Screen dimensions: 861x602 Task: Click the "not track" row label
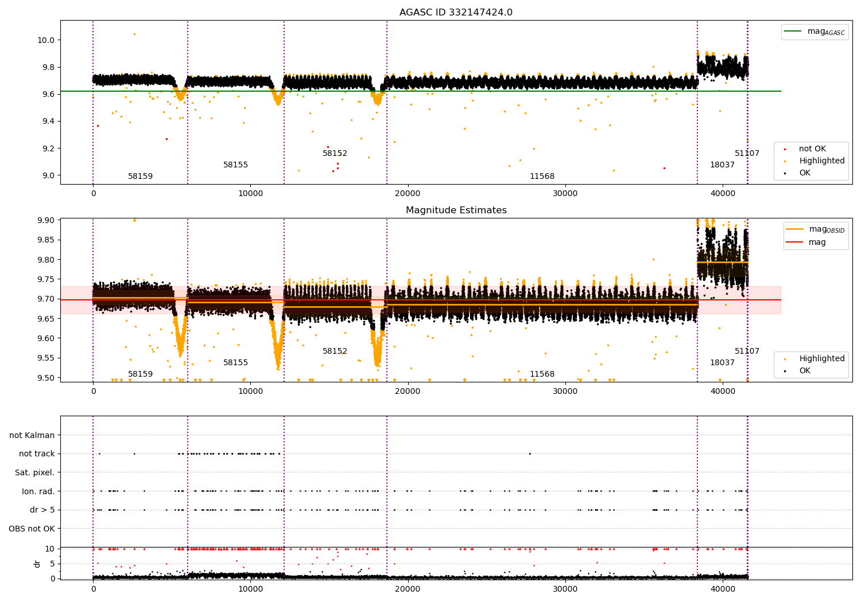37,454
